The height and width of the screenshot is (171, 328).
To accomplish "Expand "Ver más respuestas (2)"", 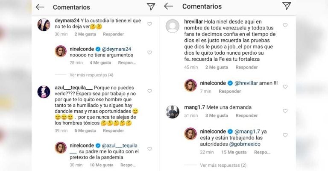I will (x=223, y=165).
